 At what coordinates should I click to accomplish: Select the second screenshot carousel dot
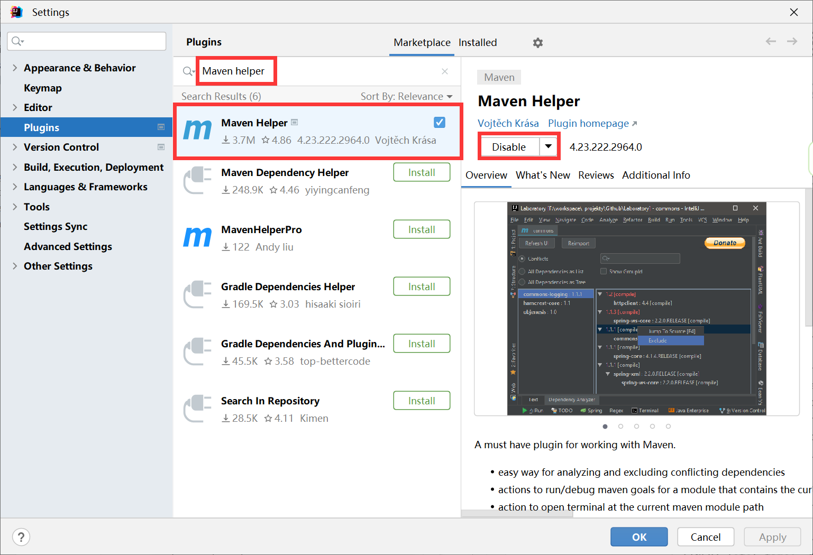click(x=621, y=426)
